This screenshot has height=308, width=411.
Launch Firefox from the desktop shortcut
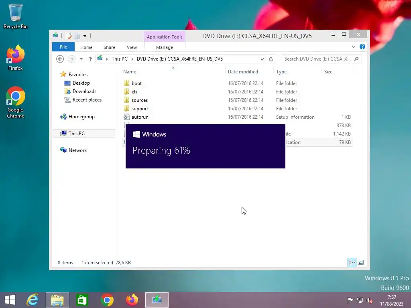point(16,58)
